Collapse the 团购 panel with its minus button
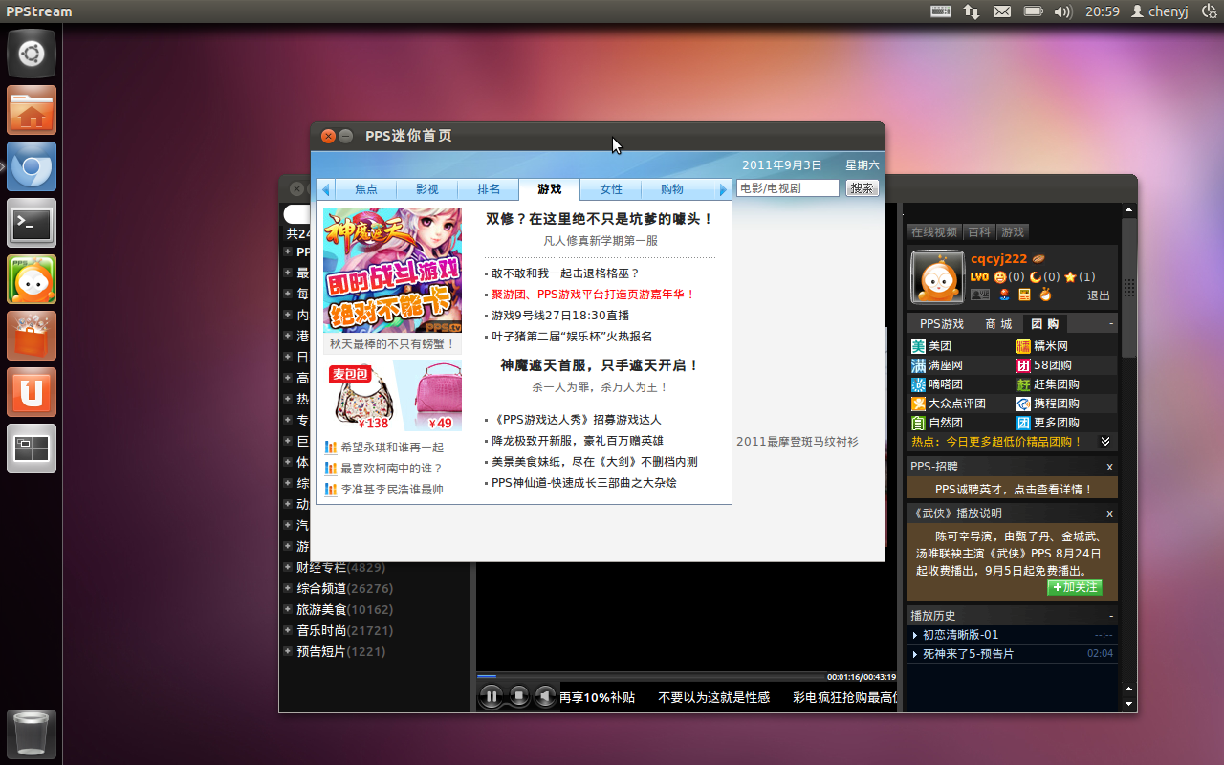This screenshot has width=1224, height=765. coord(1111,324)
